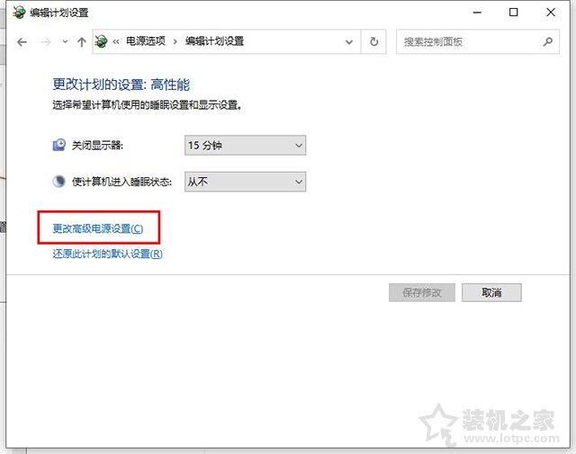Focus the 搜索控制面板 search box
This screenshot has width=576, height=454.
tap(478, 42)
